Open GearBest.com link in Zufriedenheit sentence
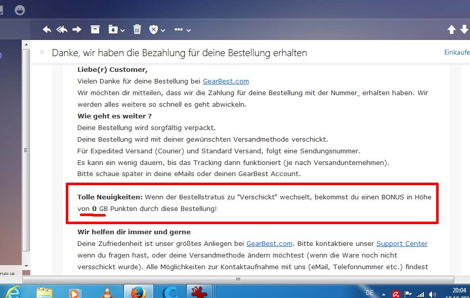The width and height of the screenshot is (470, 298). pos(269,244)
